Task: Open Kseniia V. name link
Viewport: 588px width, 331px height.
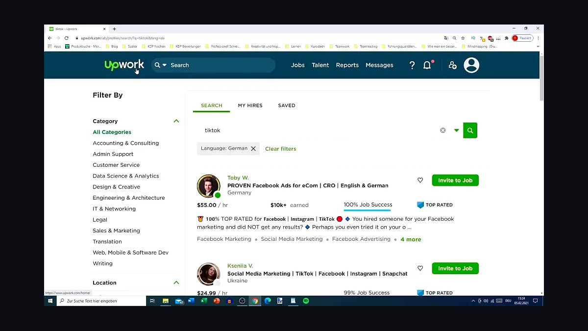Action: click(x=240, y=266)
